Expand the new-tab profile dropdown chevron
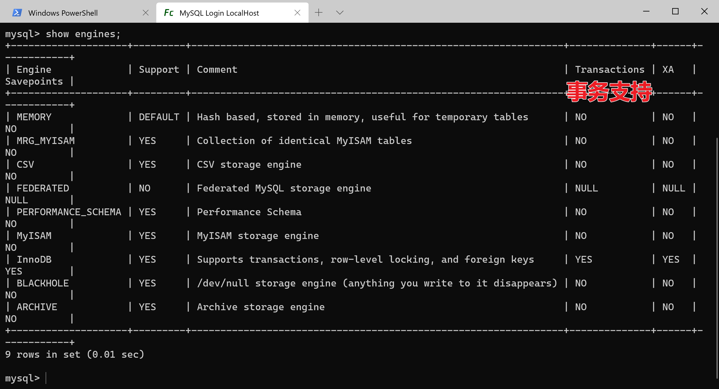 (339, 13)
